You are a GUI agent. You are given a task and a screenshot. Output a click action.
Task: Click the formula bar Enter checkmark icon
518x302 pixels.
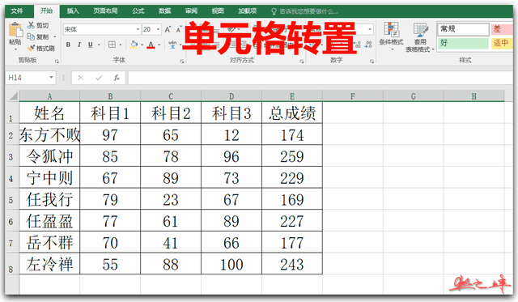(99, 78)
